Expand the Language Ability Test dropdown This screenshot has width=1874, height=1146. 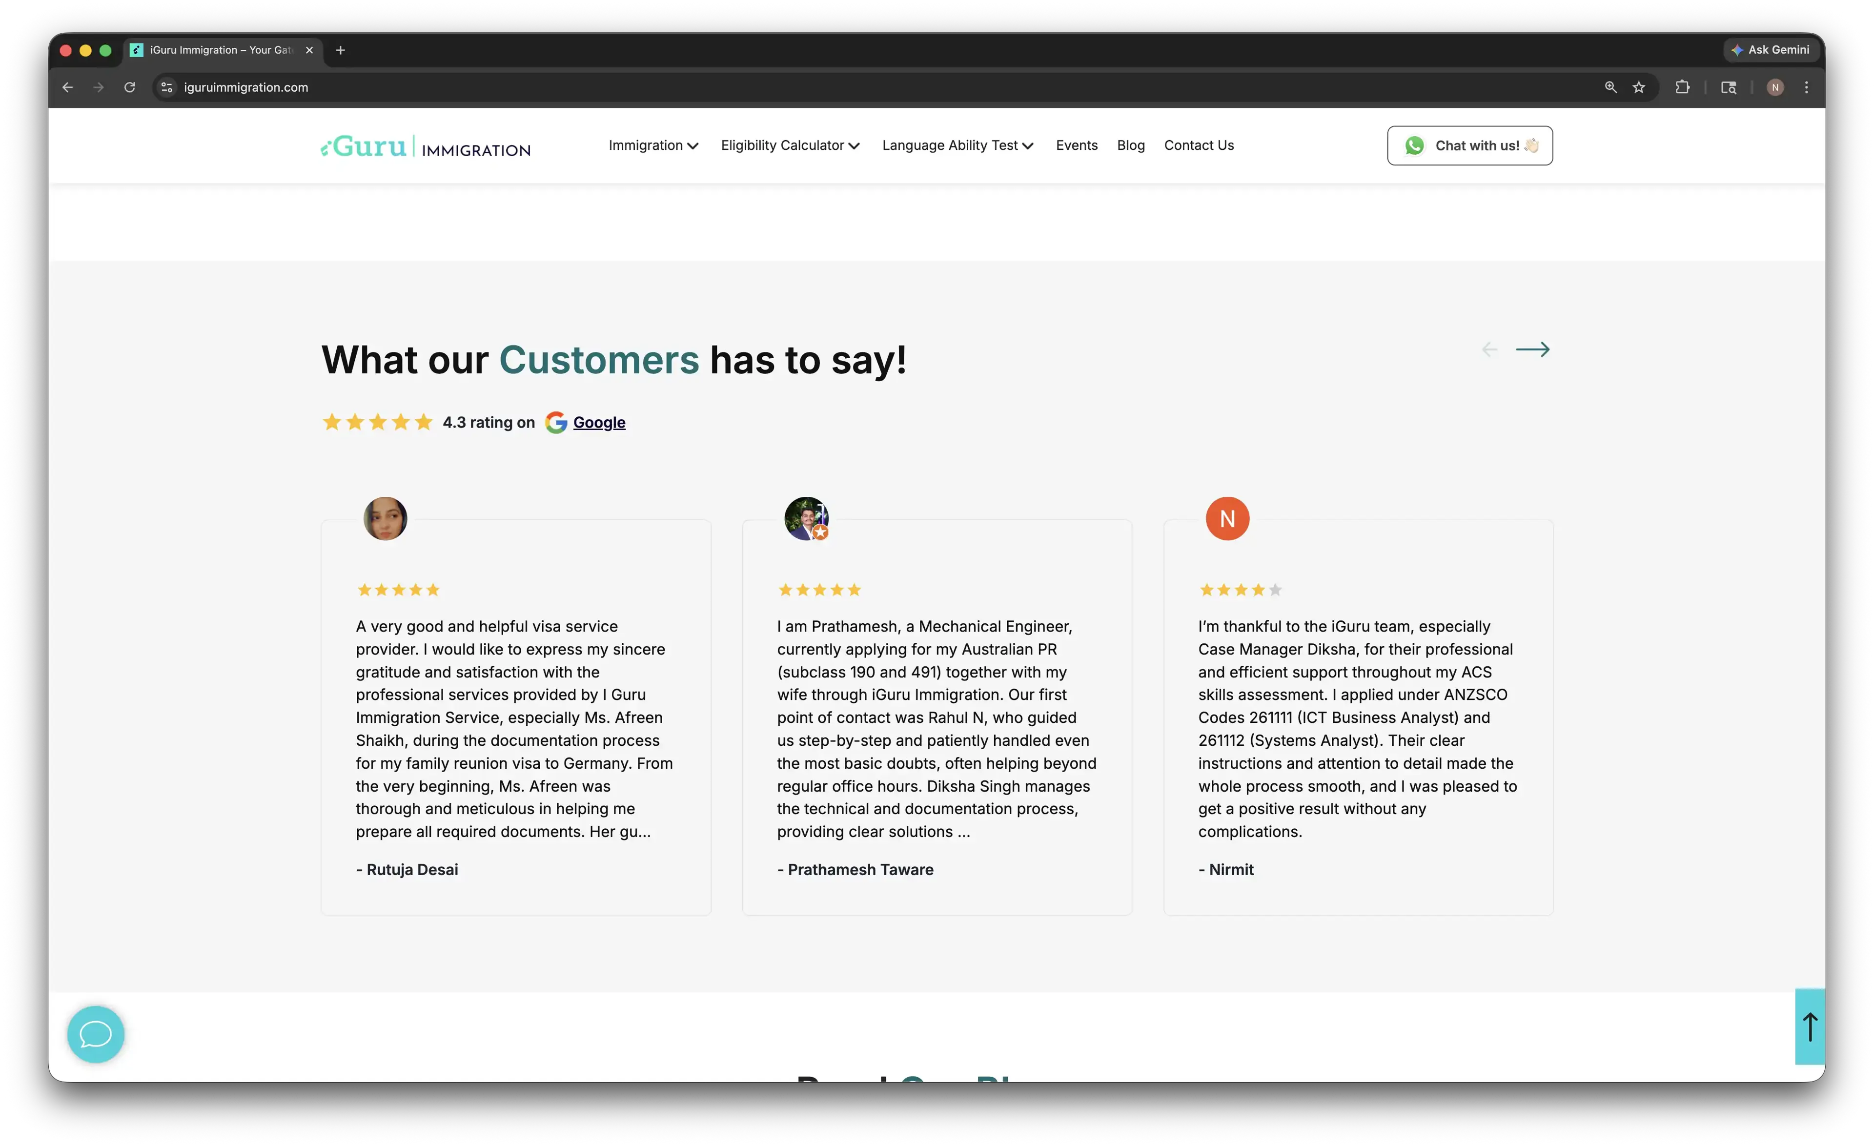pos(957,145)
